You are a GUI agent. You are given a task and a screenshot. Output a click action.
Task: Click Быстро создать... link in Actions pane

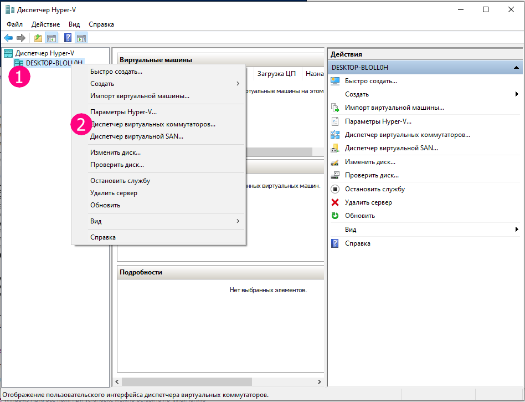click(371, 81)
